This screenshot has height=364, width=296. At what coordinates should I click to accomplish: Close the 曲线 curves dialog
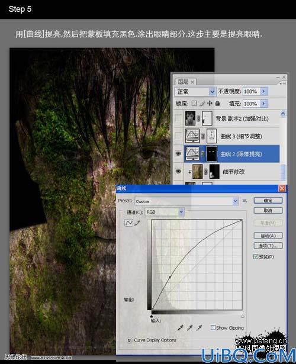tap(282, 188)
